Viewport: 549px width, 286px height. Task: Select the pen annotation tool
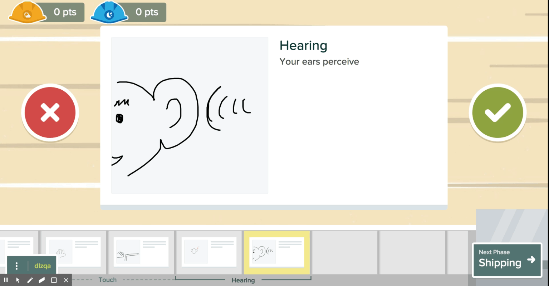coord(30,280)
